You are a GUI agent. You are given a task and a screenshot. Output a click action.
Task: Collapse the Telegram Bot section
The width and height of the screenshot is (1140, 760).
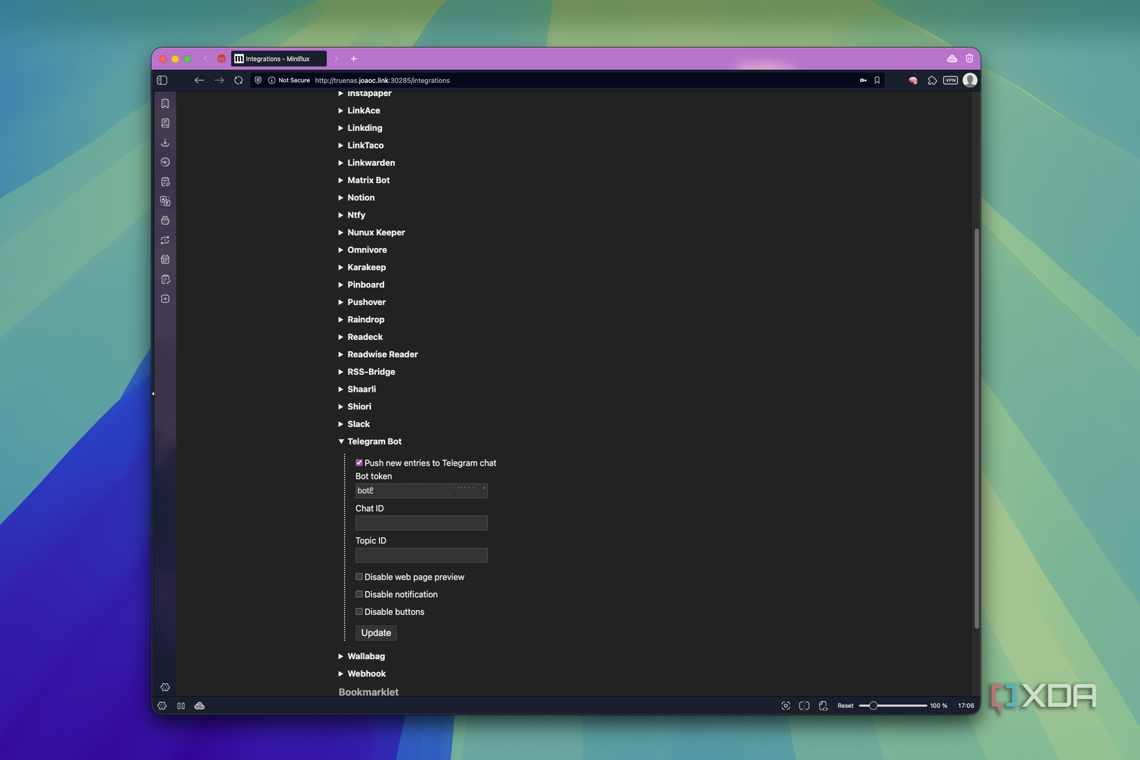pyautogui.click(x=341, y=441)
